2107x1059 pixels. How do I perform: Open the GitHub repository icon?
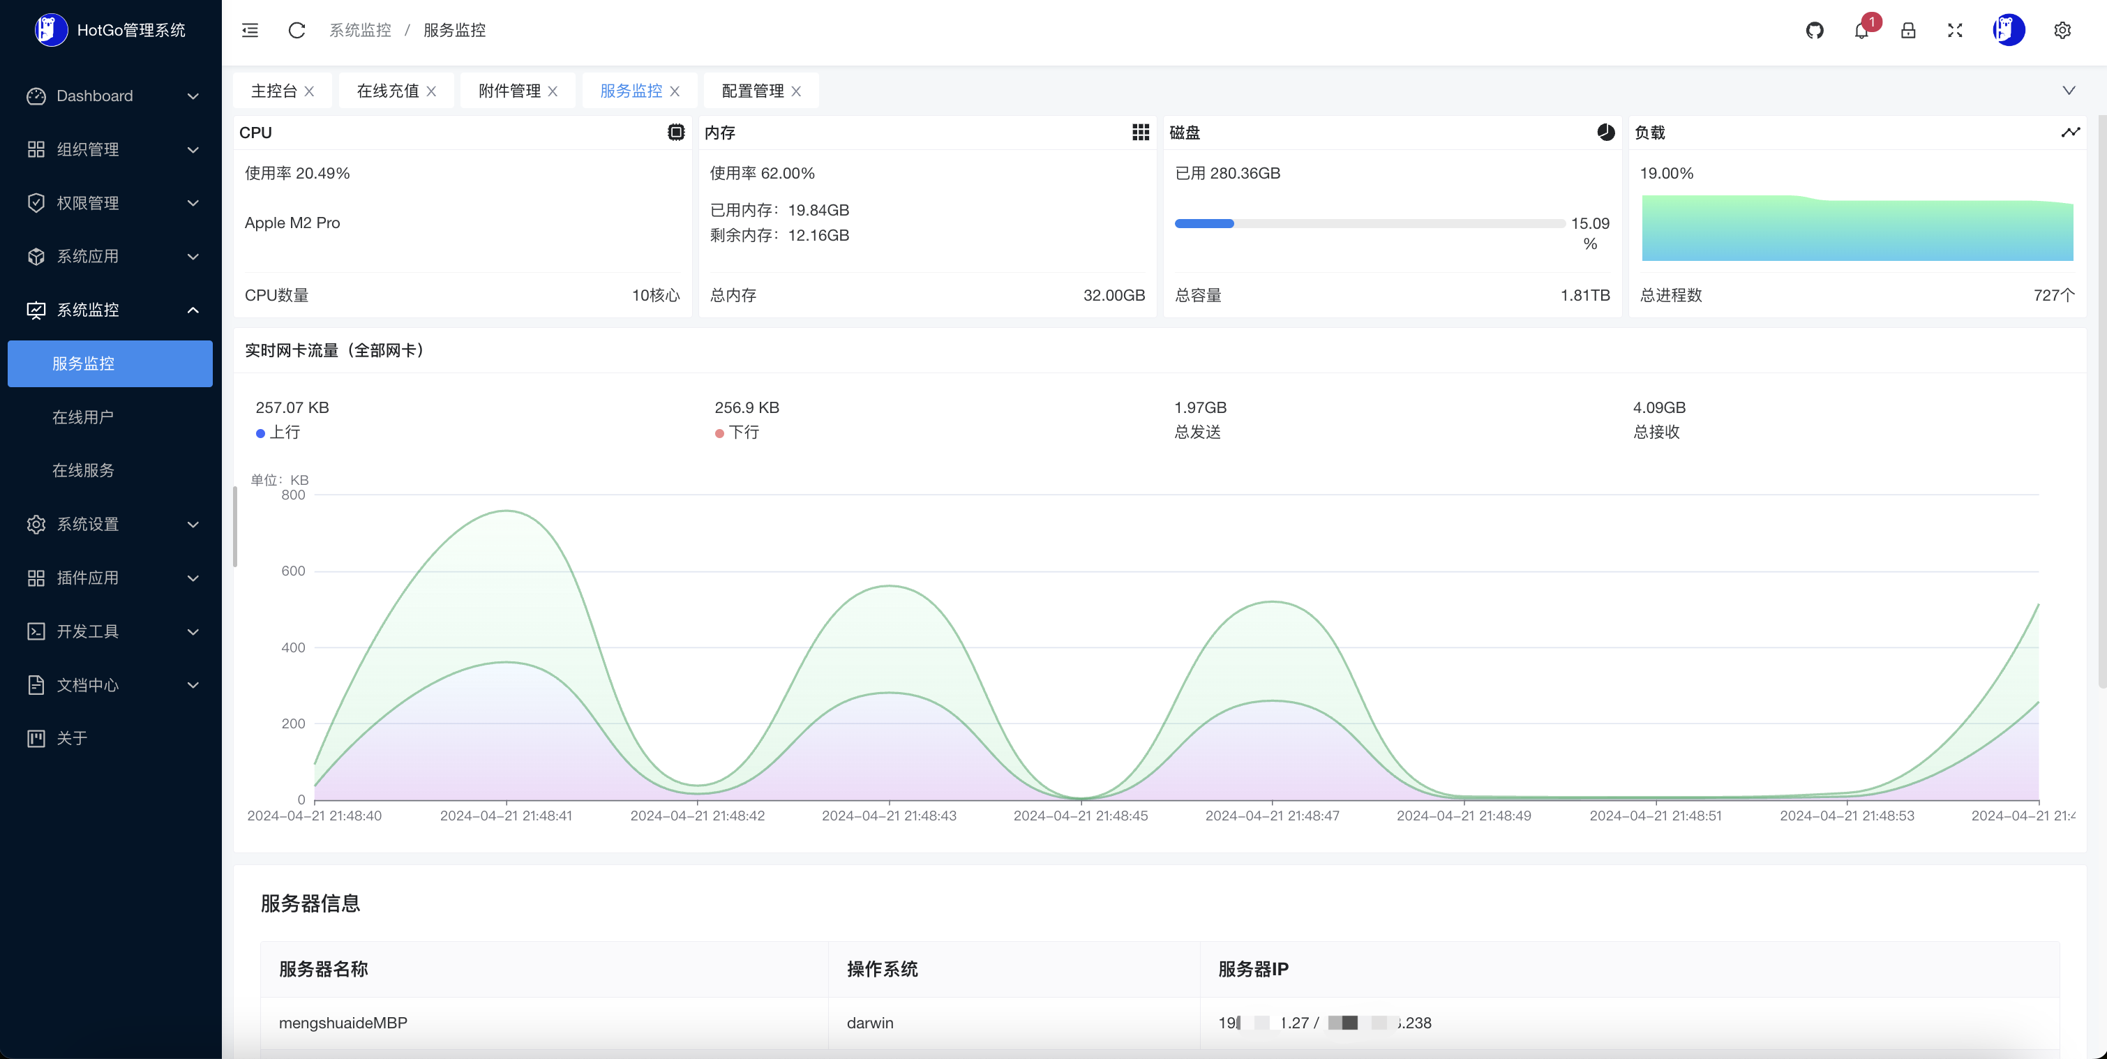[1814, 30]
